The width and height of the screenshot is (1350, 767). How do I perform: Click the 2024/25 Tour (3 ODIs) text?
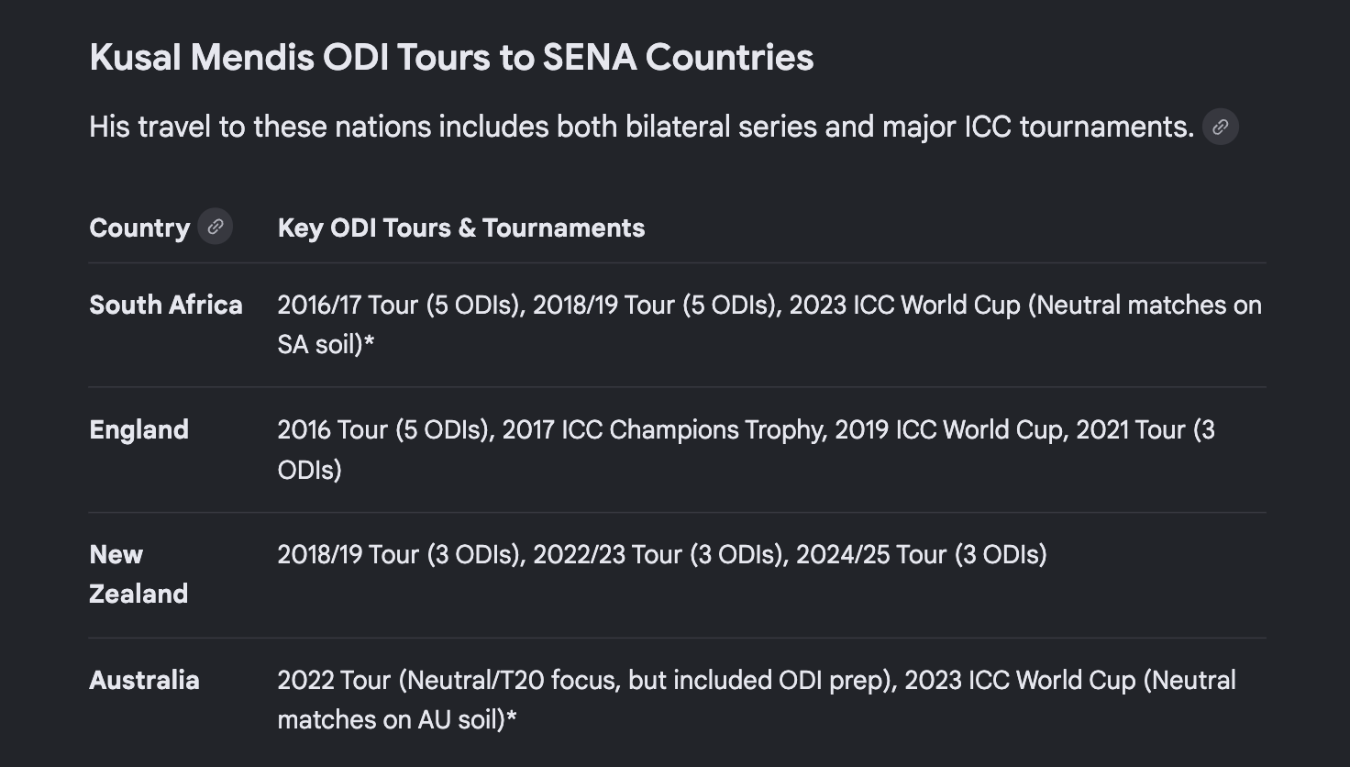tap(922, 554)
